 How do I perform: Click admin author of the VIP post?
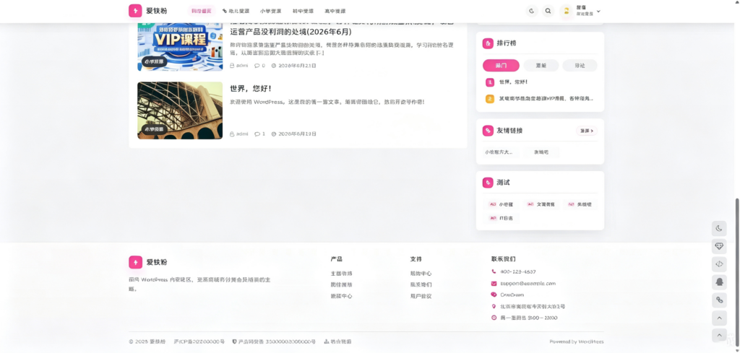click(x=239, y=66)
